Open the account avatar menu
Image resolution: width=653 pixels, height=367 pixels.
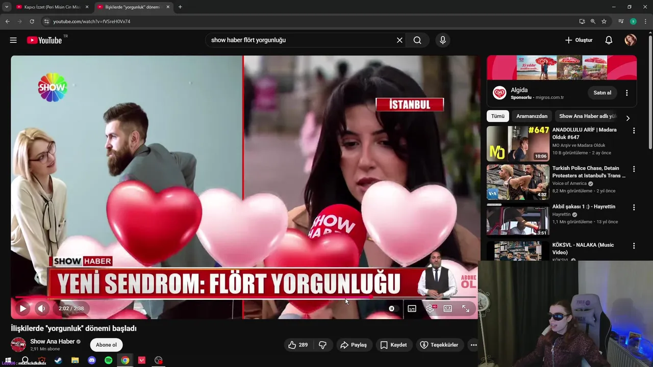(x=631, y=40)
